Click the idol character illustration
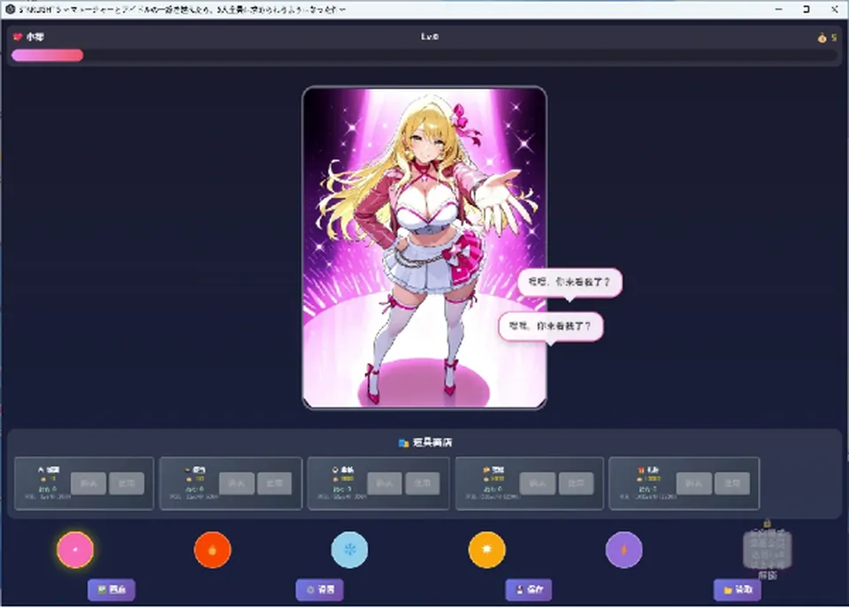This screenshot has width=849, height=608. (424, 247)
